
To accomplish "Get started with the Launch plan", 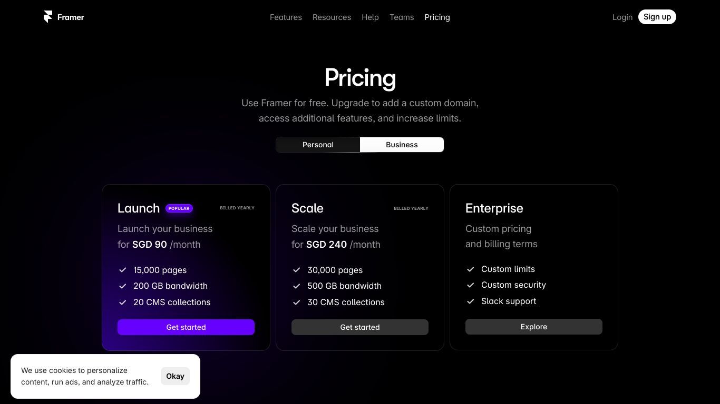I will pyautogui.click(x=186, y=327).
